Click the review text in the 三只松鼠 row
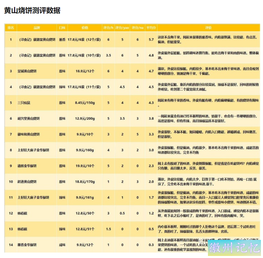263x258 pixels. click(208, 103)
